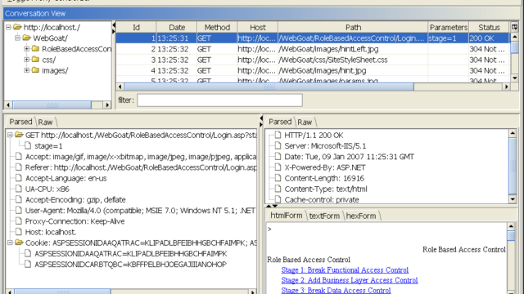Sort conversations by the Status column header
The image size is (524, 294).
(x=489, y=27)
